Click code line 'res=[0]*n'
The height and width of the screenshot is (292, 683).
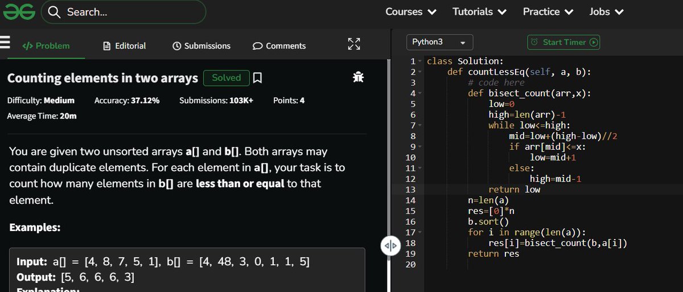point(491,211)
